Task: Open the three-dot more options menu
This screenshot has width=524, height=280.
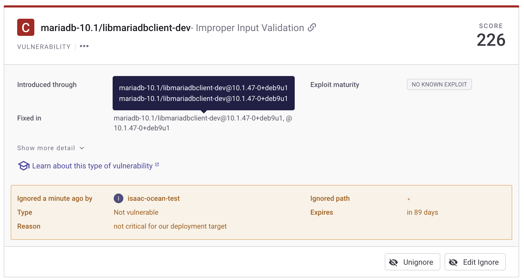Action: click(x=84, y=46)
